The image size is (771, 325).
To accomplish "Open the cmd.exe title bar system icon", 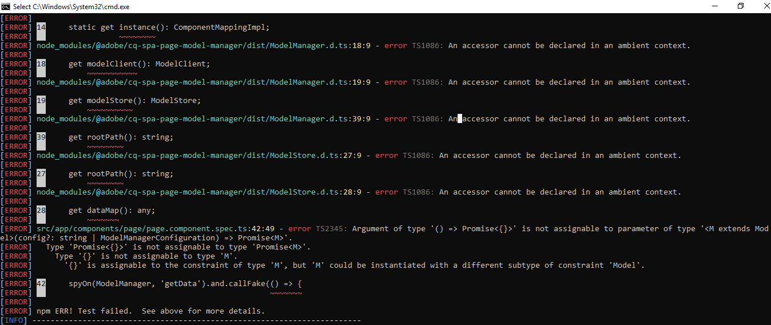I will tap(6, 6).
